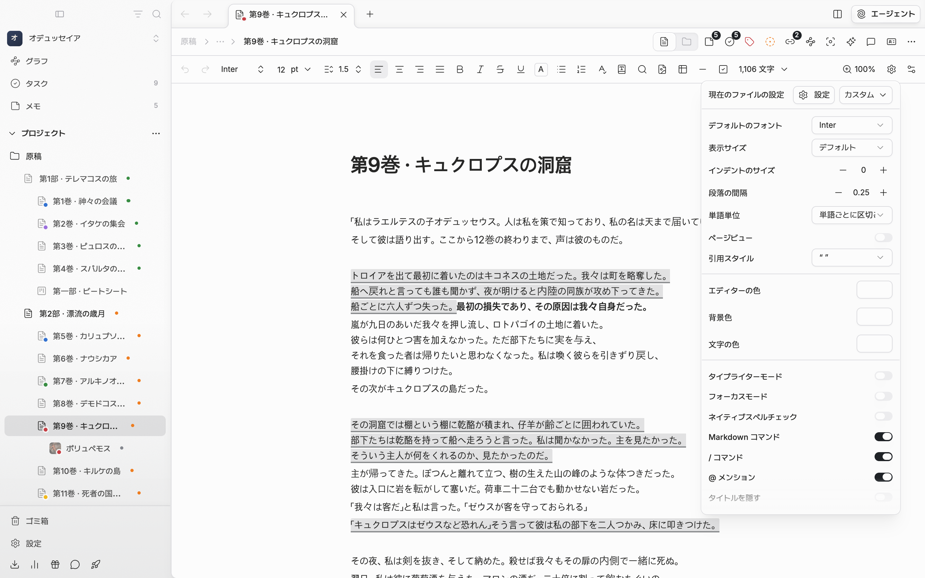Viewport: 925px width, 578px height.
Task: Apply underline formatting
Action: [521, 69]
